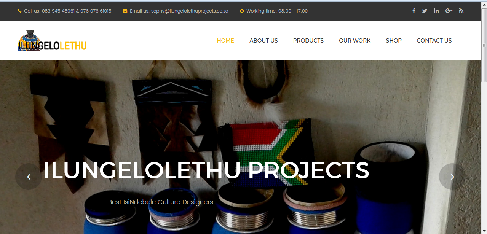487x234 pixels.
Task: Open the Twitter social icon
Action: (x=425, y=11)
